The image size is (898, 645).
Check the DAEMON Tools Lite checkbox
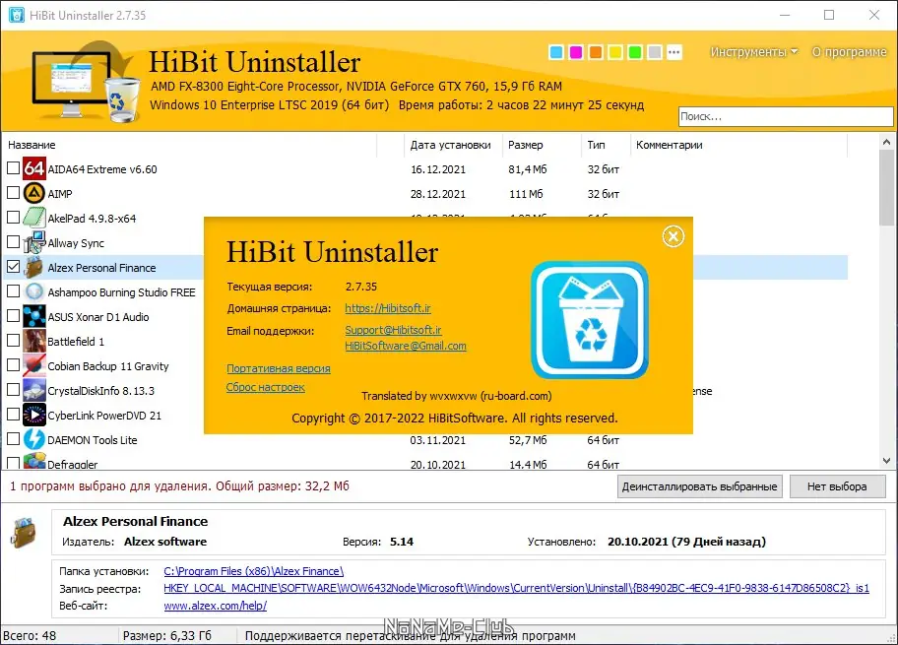pyautogui.click(x=13, y=439)
